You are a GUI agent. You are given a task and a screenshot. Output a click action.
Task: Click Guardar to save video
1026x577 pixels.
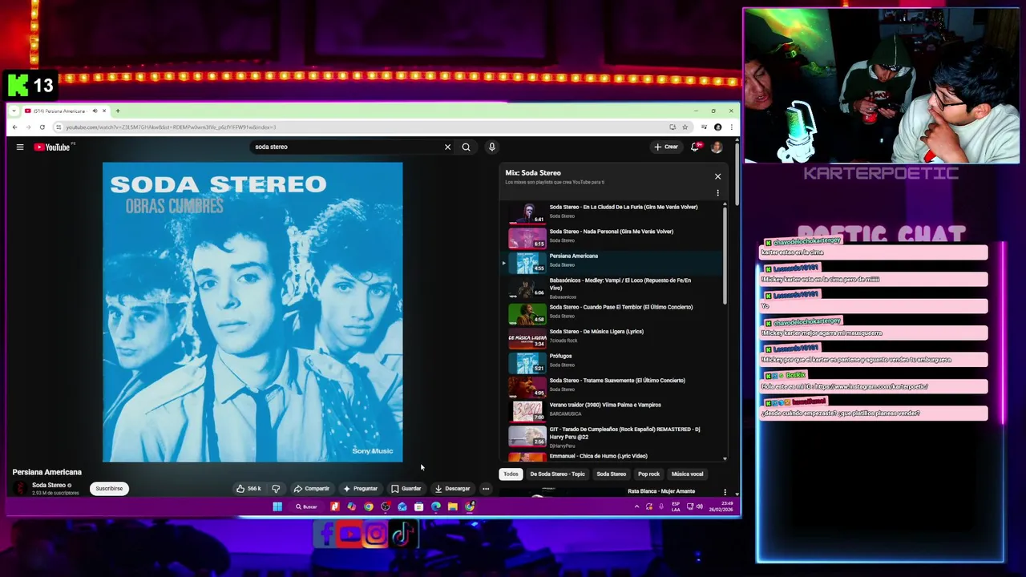(x=406, y=488)
